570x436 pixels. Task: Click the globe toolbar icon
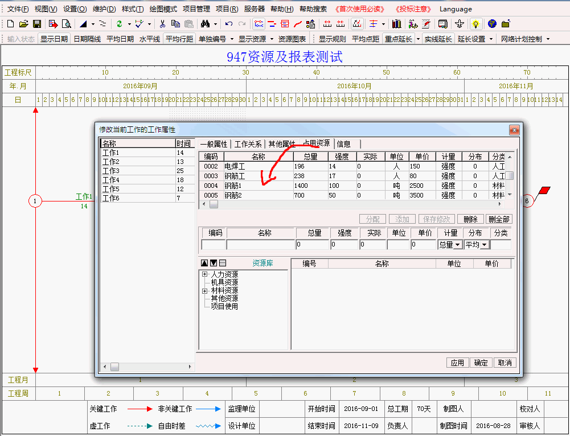492,24
